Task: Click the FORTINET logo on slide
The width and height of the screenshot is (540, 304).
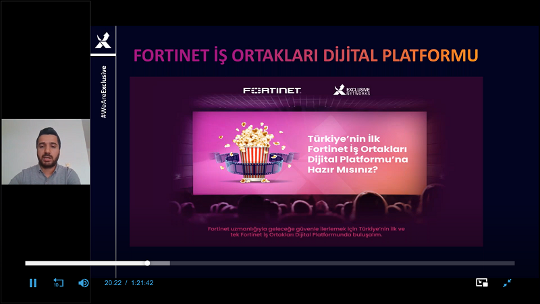Action: click(272, 91)
